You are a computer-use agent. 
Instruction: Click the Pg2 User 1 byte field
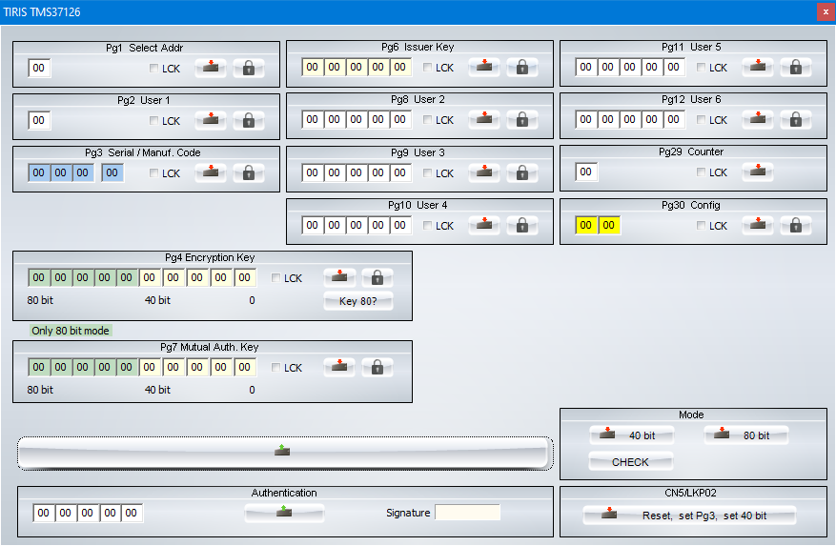point(39,120)
